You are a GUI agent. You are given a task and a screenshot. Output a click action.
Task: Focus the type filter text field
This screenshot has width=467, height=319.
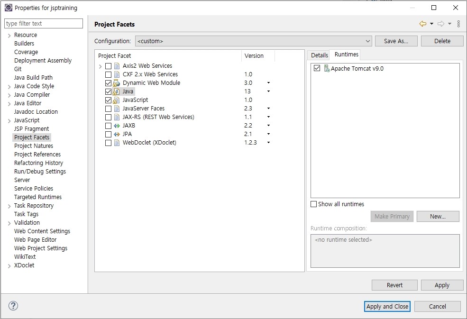click(x=44, y=24)
